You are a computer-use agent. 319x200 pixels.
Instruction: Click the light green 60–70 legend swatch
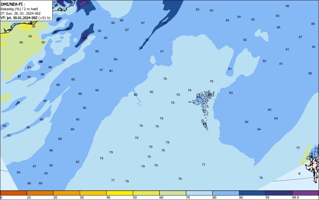coord(173,193)
